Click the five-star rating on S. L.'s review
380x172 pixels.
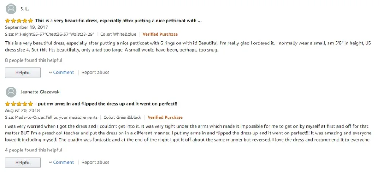tap(19, 21)
